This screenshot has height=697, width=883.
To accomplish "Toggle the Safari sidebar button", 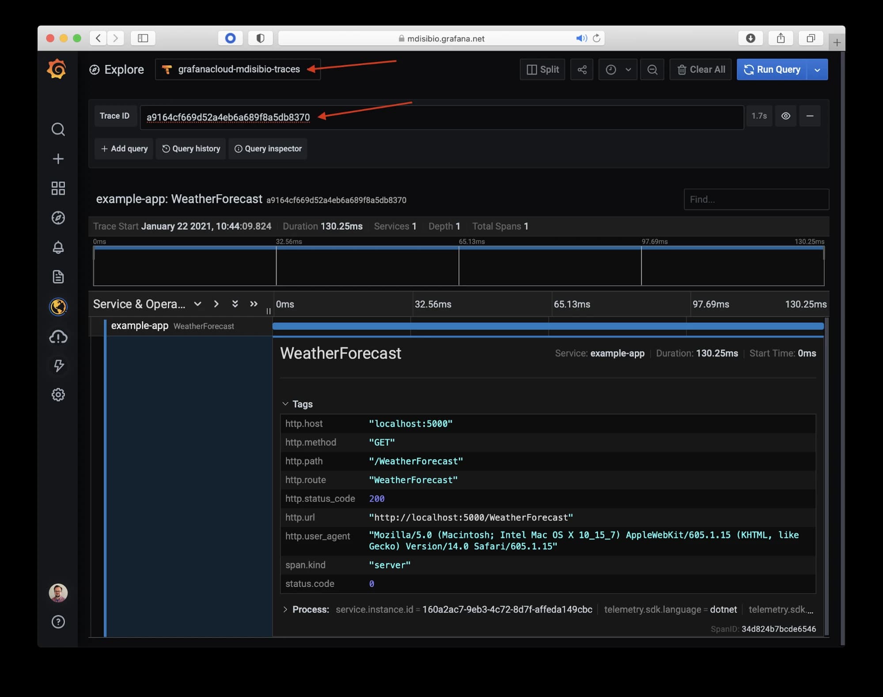I will pos(143,38).
